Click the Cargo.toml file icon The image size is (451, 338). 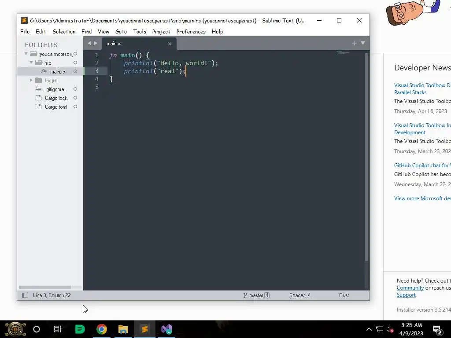tap(38, 107)
